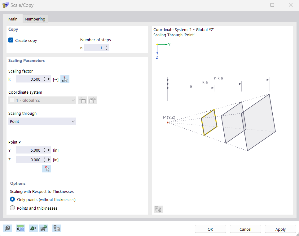
Task: Click number of steps n field
Action: click(95, 48)
